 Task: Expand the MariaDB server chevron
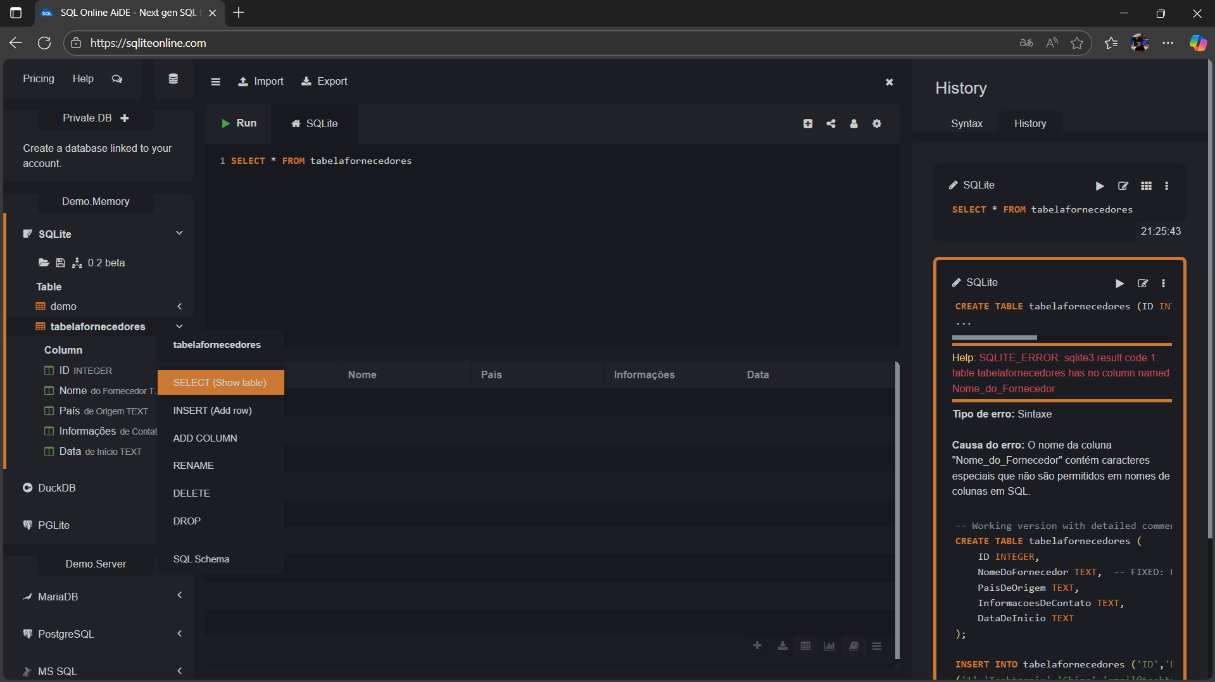click(x=179, y=595)
